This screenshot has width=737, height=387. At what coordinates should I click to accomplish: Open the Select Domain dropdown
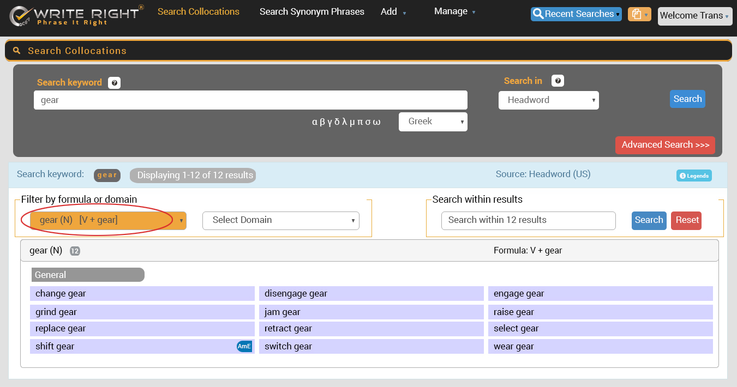click(280, 220)
